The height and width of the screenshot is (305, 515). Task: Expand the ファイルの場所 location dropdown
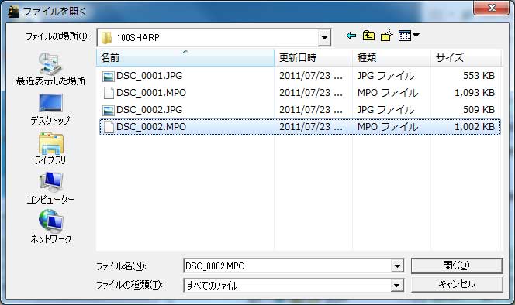pyautogui.click(x=324, y=38)
